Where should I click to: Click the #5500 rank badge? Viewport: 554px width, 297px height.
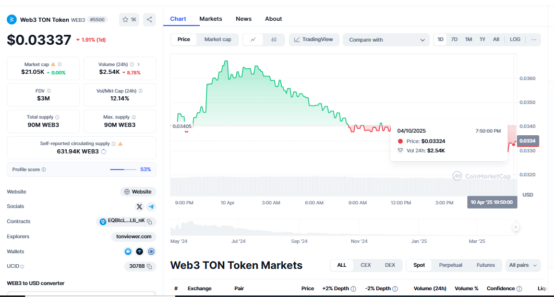(97, 20)
